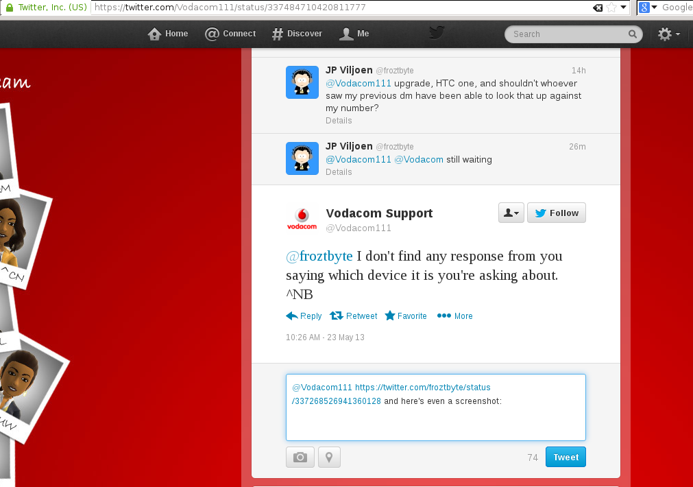Select the '74' remaining character count
The image size is (693, 487).
(x=533, y=458)
